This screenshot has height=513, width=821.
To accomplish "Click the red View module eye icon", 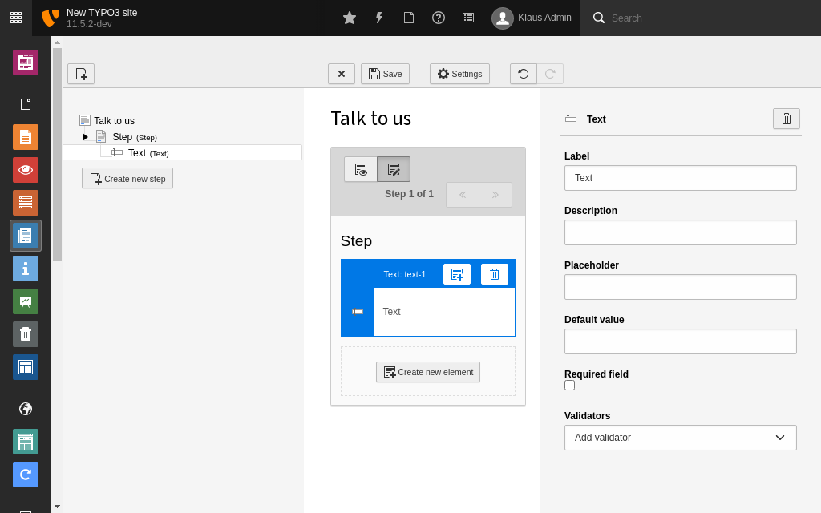I will (26, 170).
